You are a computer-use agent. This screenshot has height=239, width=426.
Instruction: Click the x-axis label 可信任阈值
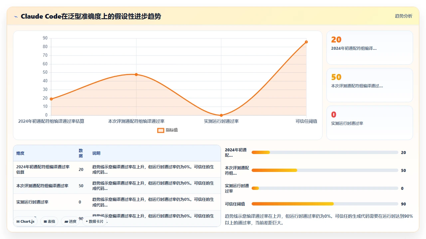coord(306,121)
